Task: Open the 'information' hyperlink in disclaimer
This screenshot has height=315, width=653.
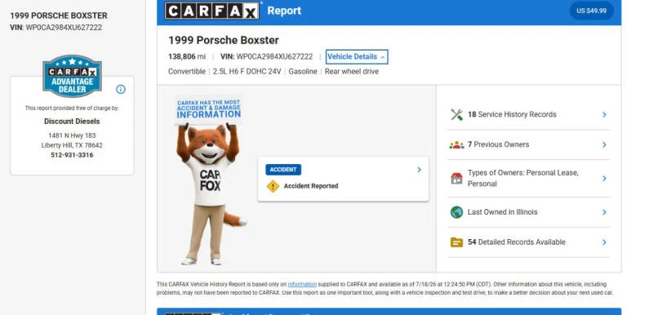Action: coord(302,285)
